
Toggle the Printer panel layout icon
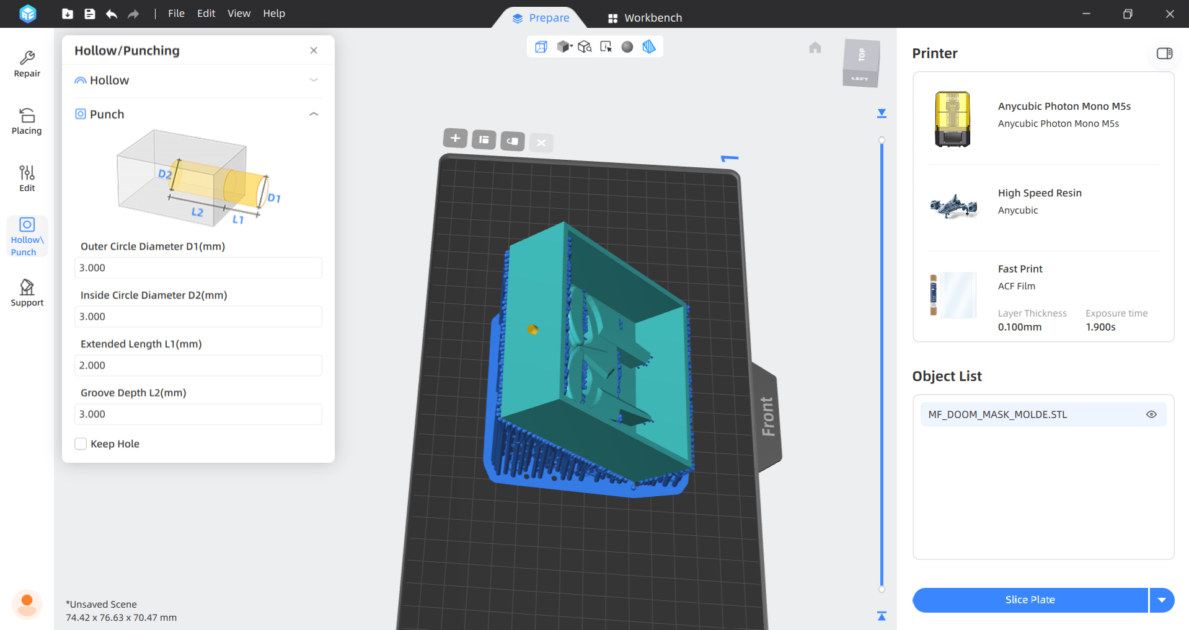coord(1165,53)
